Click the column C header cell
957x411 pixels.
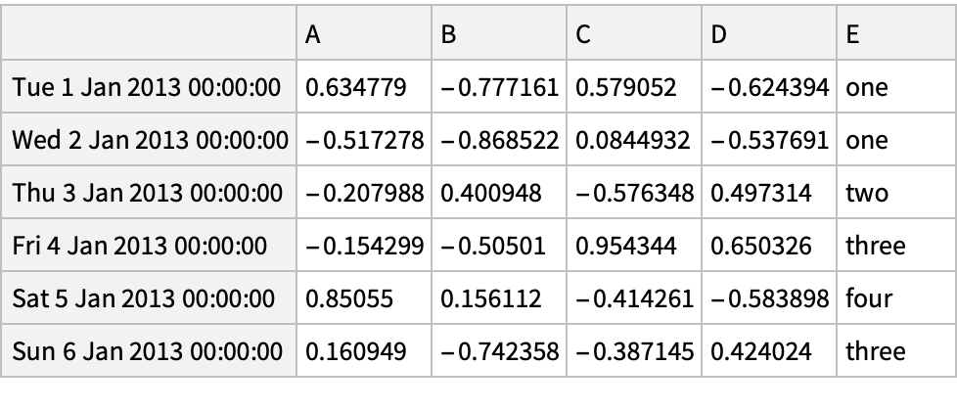[x=634, y=34]
